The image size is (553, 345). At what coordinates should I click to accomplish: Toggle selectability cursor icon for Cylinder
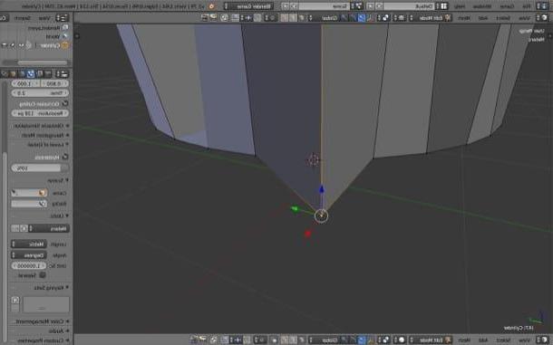coord(13,45)
